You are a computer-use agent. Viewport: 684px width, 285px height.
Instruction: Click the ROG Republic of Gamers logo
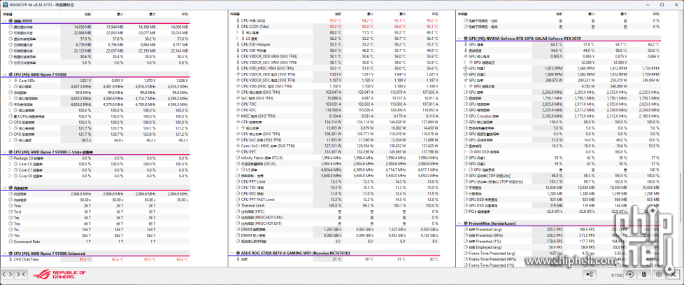coord(59,274)
